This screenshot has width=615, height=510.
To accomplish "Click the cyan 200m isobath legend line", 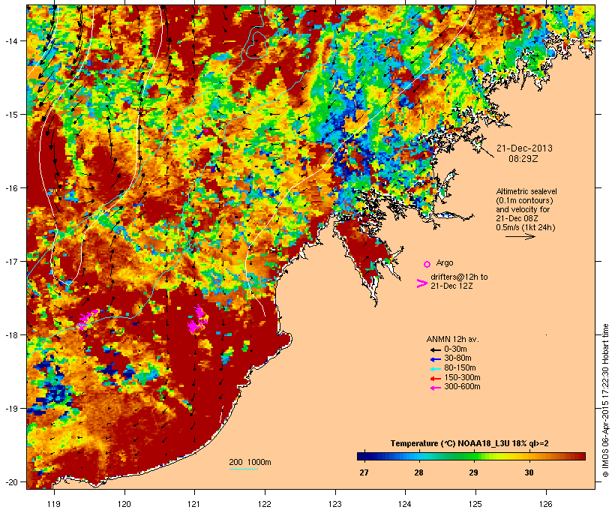I will coord(244,469).
